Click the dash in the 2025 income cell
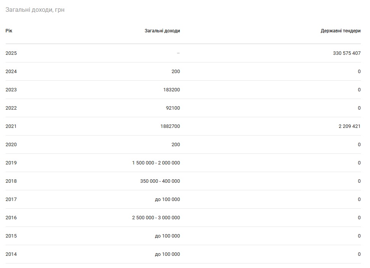Image resolution: width=370 pixels, height=268 pixels. pos(178,53)
